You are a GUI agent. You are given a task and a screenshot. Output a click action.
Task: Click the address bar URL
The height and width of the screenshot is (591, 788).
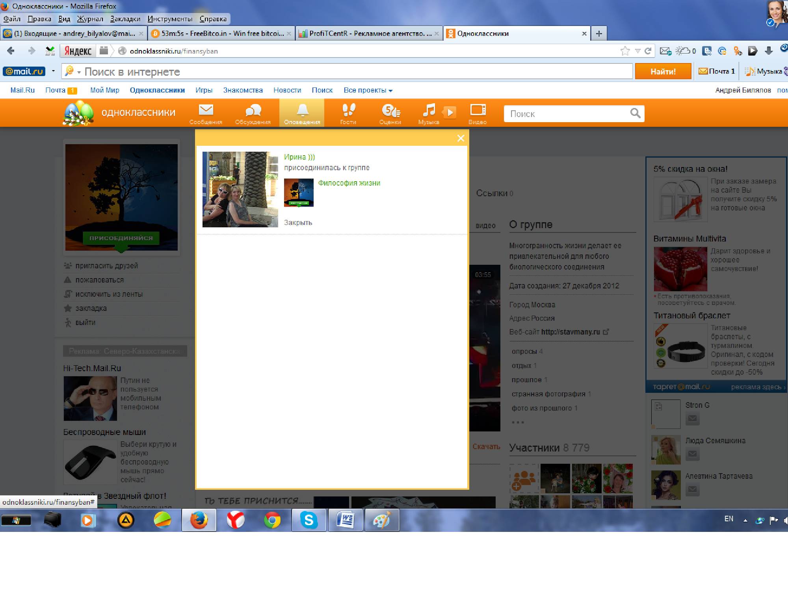point(173,51)
